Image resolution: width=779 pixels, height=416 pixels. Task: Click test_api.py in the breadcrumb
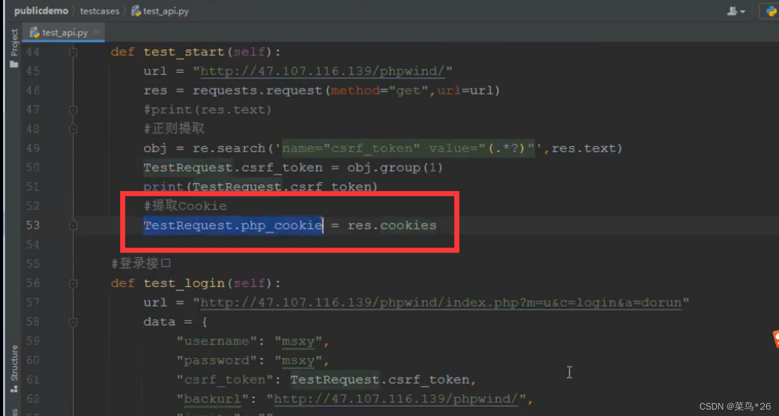pos(160,11)
